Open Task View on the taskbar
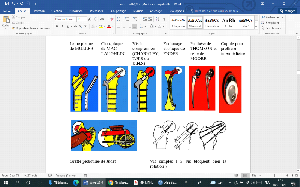 click(39, 183)
